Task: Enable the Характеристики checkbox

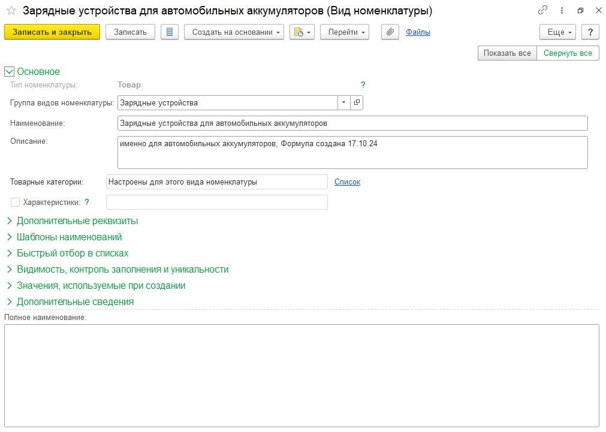Action: [x=16, y=203]
